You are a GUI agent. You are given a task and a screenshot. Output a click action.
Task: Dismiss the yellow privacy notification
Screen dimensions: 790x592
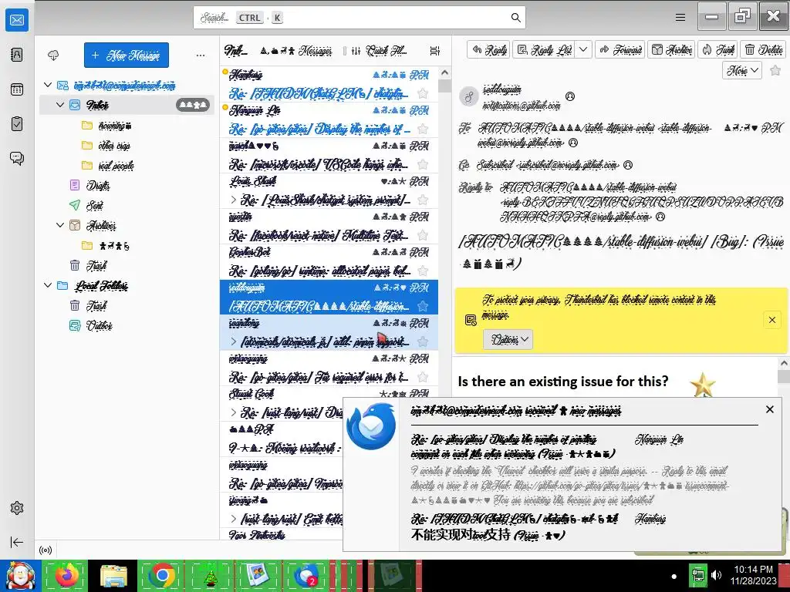(771, 320)
